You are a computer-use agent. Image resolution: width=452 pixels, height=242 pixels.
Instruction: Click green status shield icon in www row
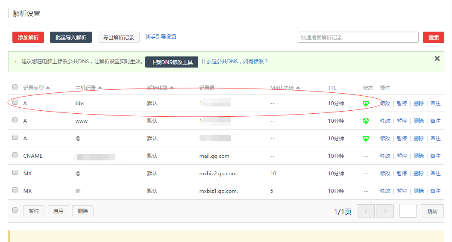[x=366, y=121]
